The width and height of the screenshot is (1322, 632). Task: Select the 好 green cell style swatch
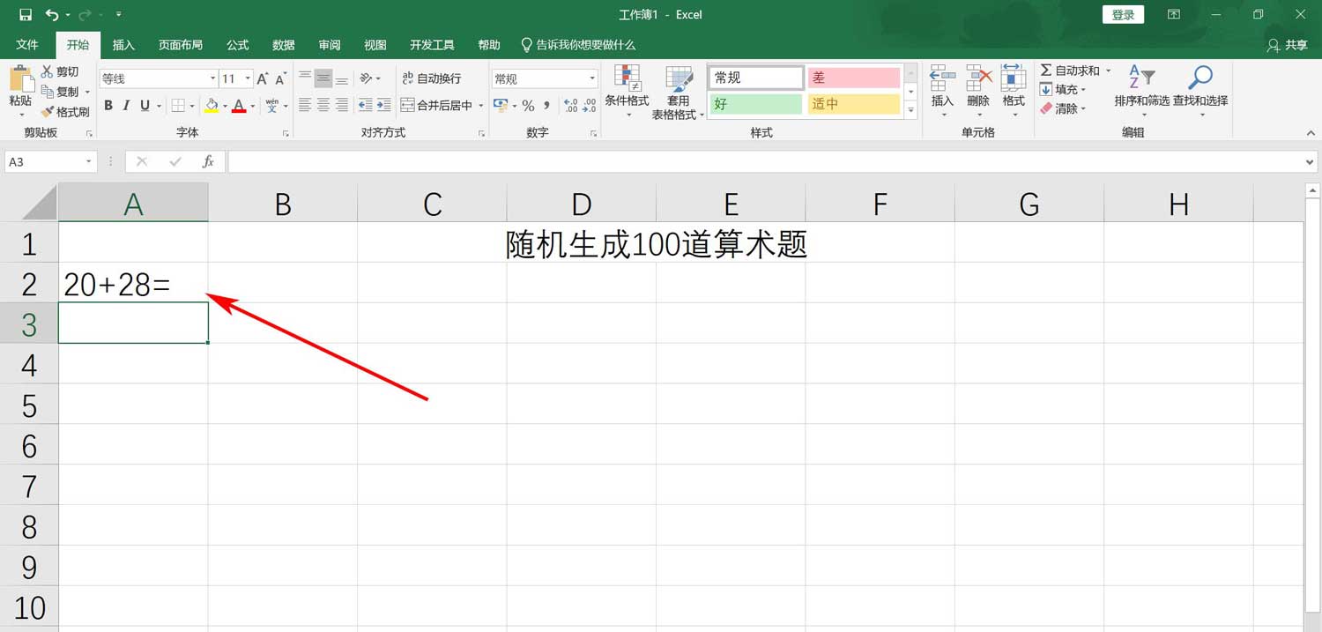tap(754, 103)
